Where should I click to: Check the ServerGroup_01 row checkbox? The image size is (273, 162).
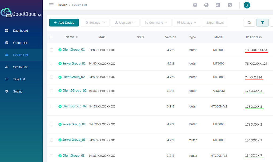[51, 63]
